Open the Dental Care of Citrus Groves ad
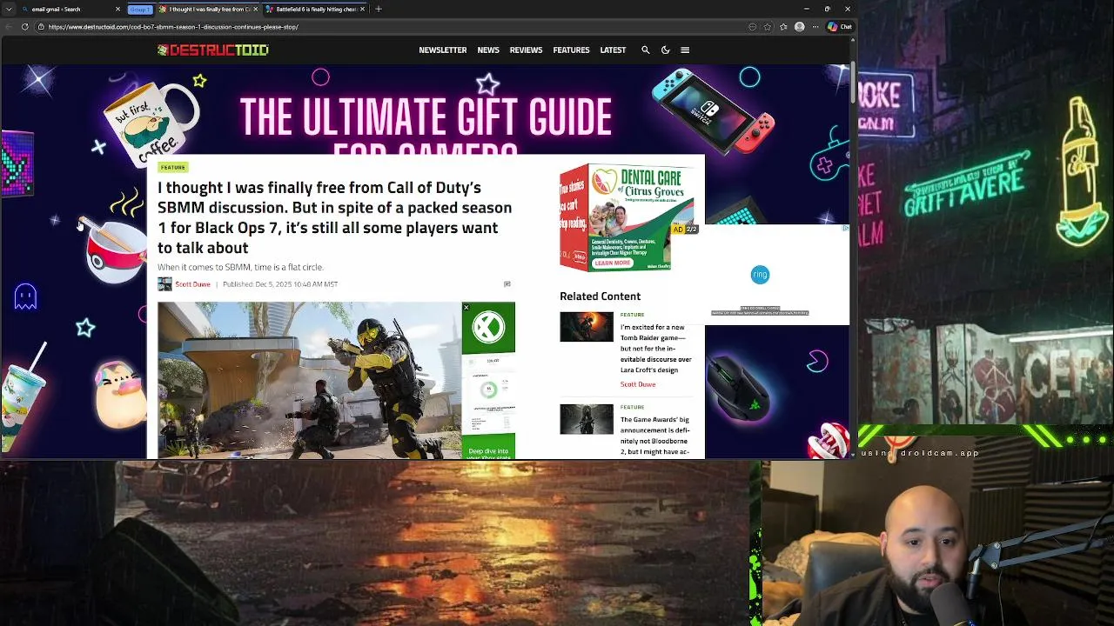The width and height of the screenshot is (1114, 626). (x=627, y=217)
